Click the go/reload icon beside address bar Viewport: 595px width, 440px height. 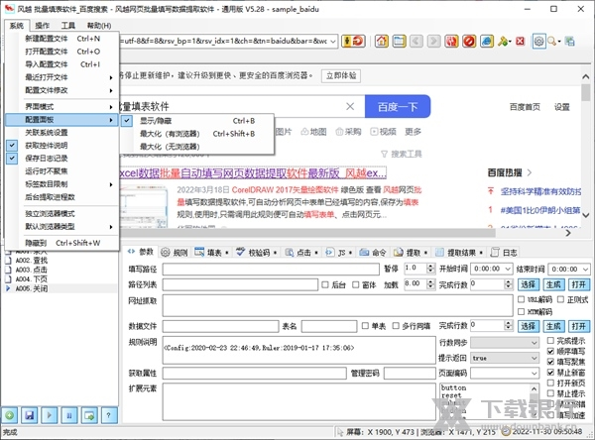click(353, 41)
